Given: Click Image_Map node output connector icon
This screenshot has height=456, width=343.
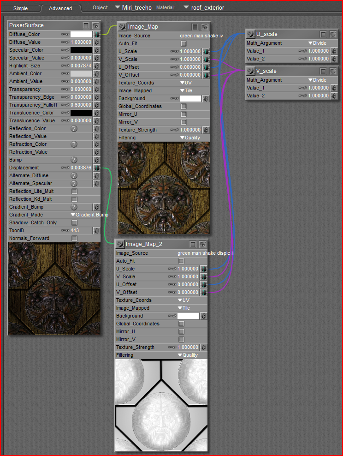Looking at the screenshot, I should tap(122, 27).
